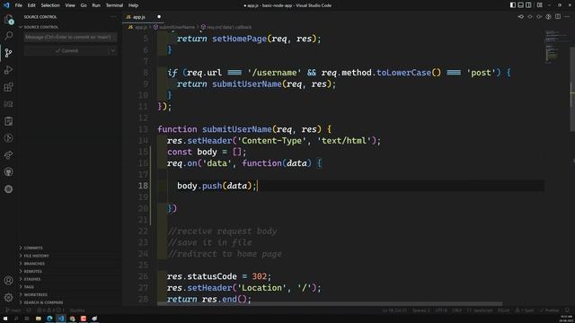Open the Run menu
The image size is (575, 323).
click(96, 5)
